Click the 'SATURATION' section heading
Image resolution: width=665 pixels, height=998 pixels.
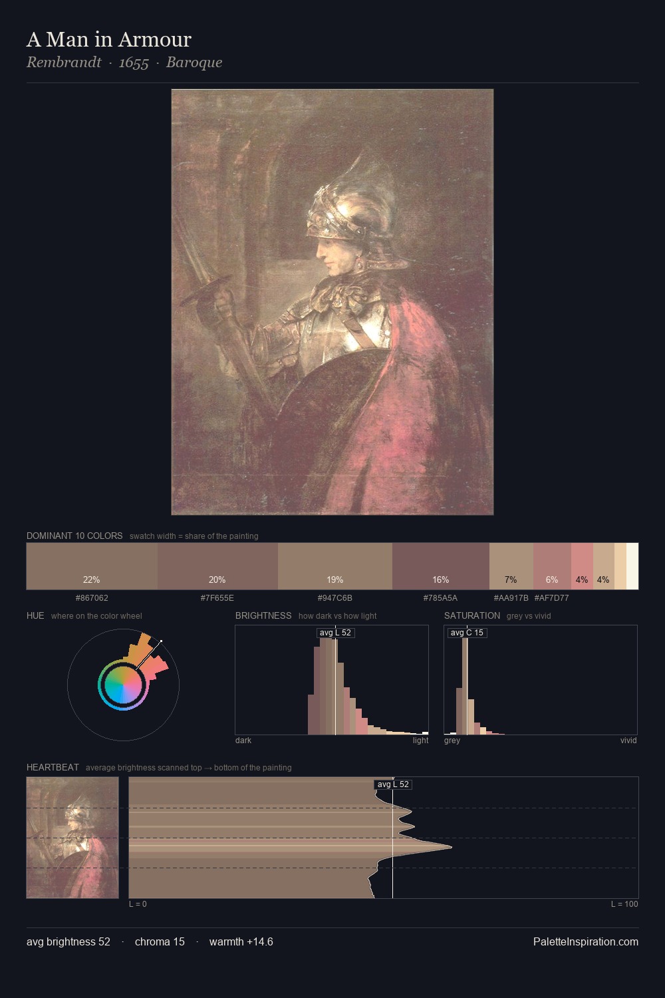(472, 615)
